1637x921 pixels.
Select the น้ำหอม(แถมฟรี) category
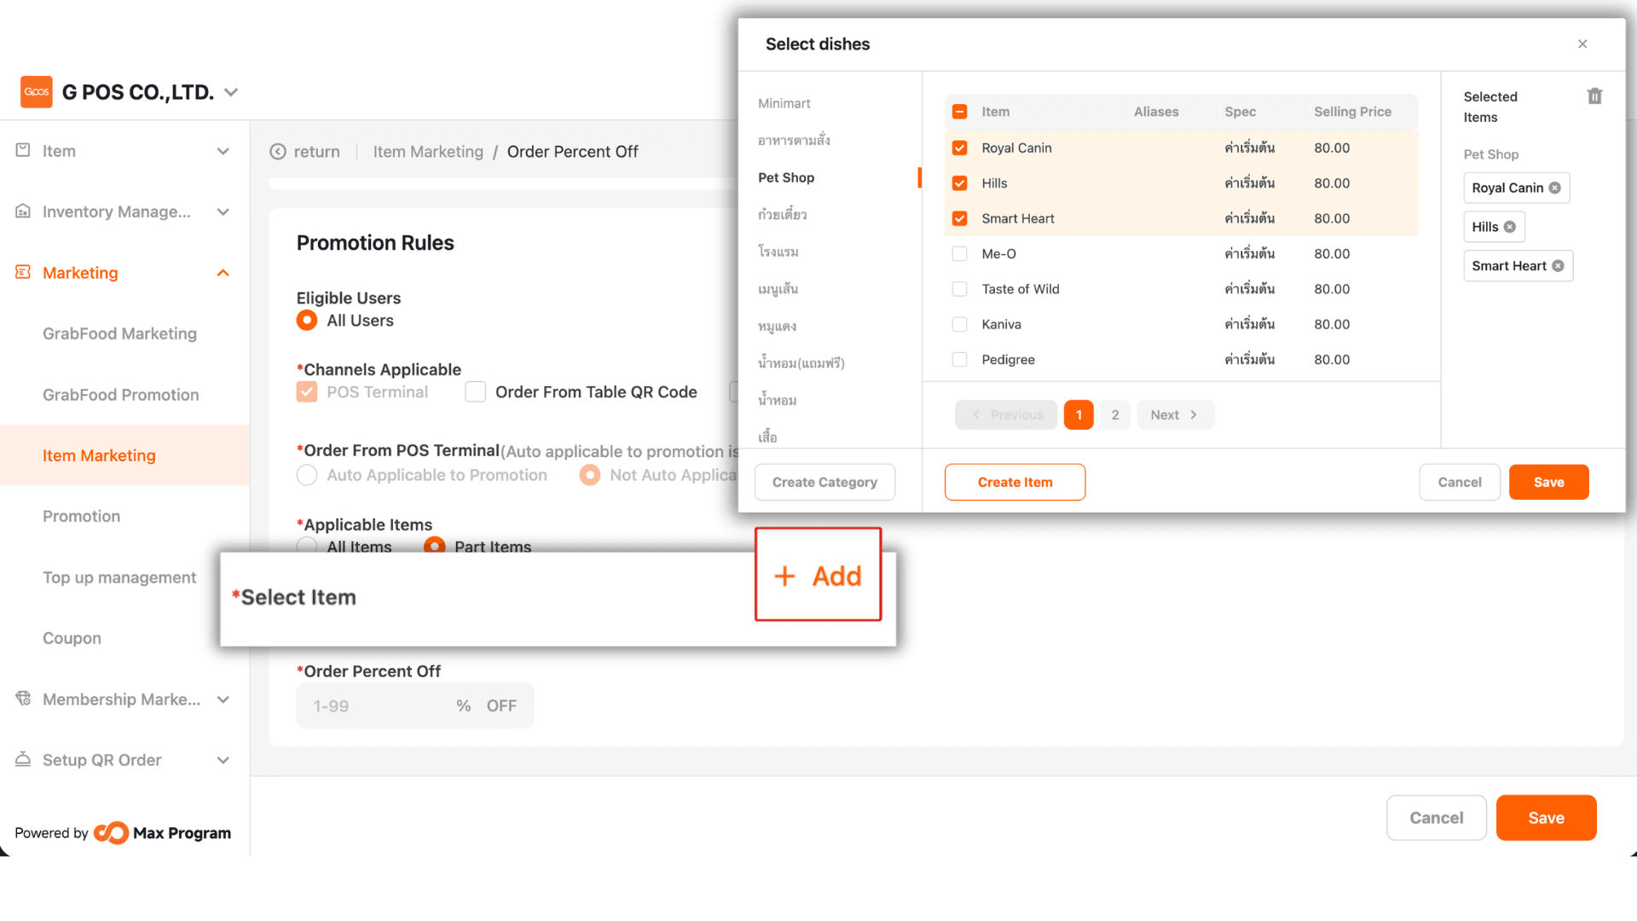point(801,363)
